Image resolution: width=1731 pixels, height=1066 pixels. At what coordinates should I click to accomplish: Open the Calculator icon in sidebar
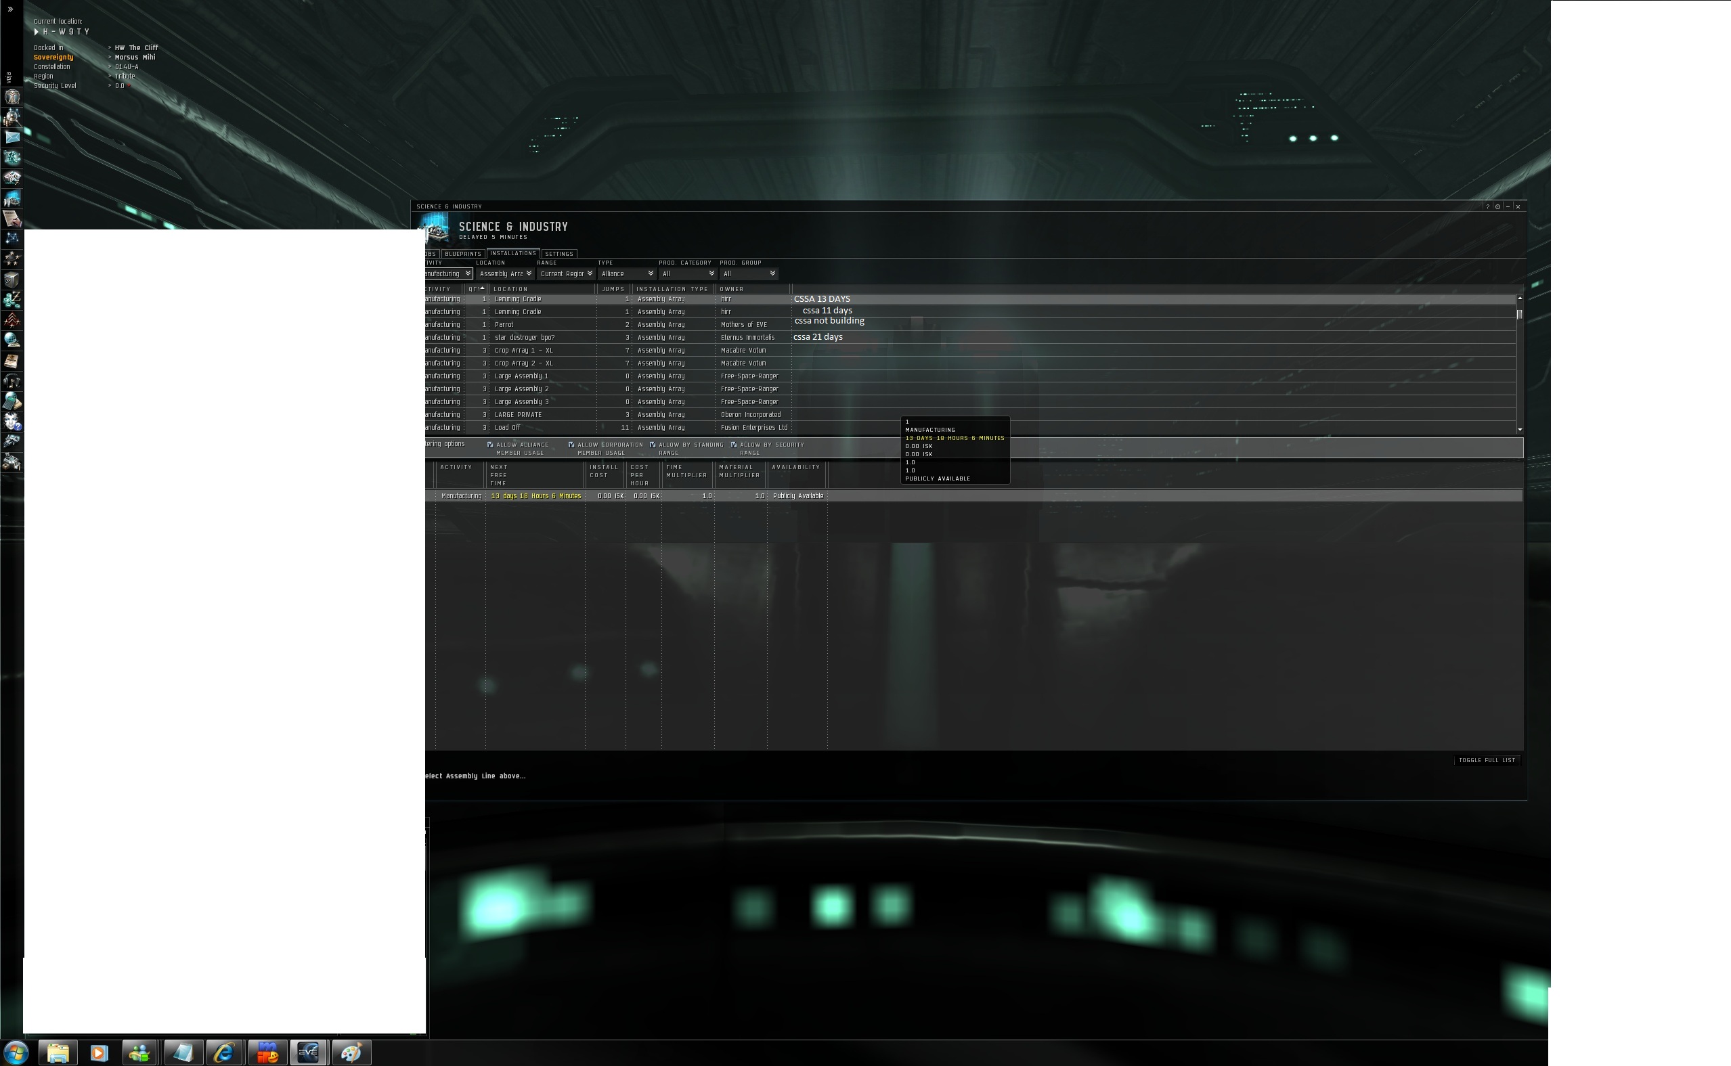point(13,401)
